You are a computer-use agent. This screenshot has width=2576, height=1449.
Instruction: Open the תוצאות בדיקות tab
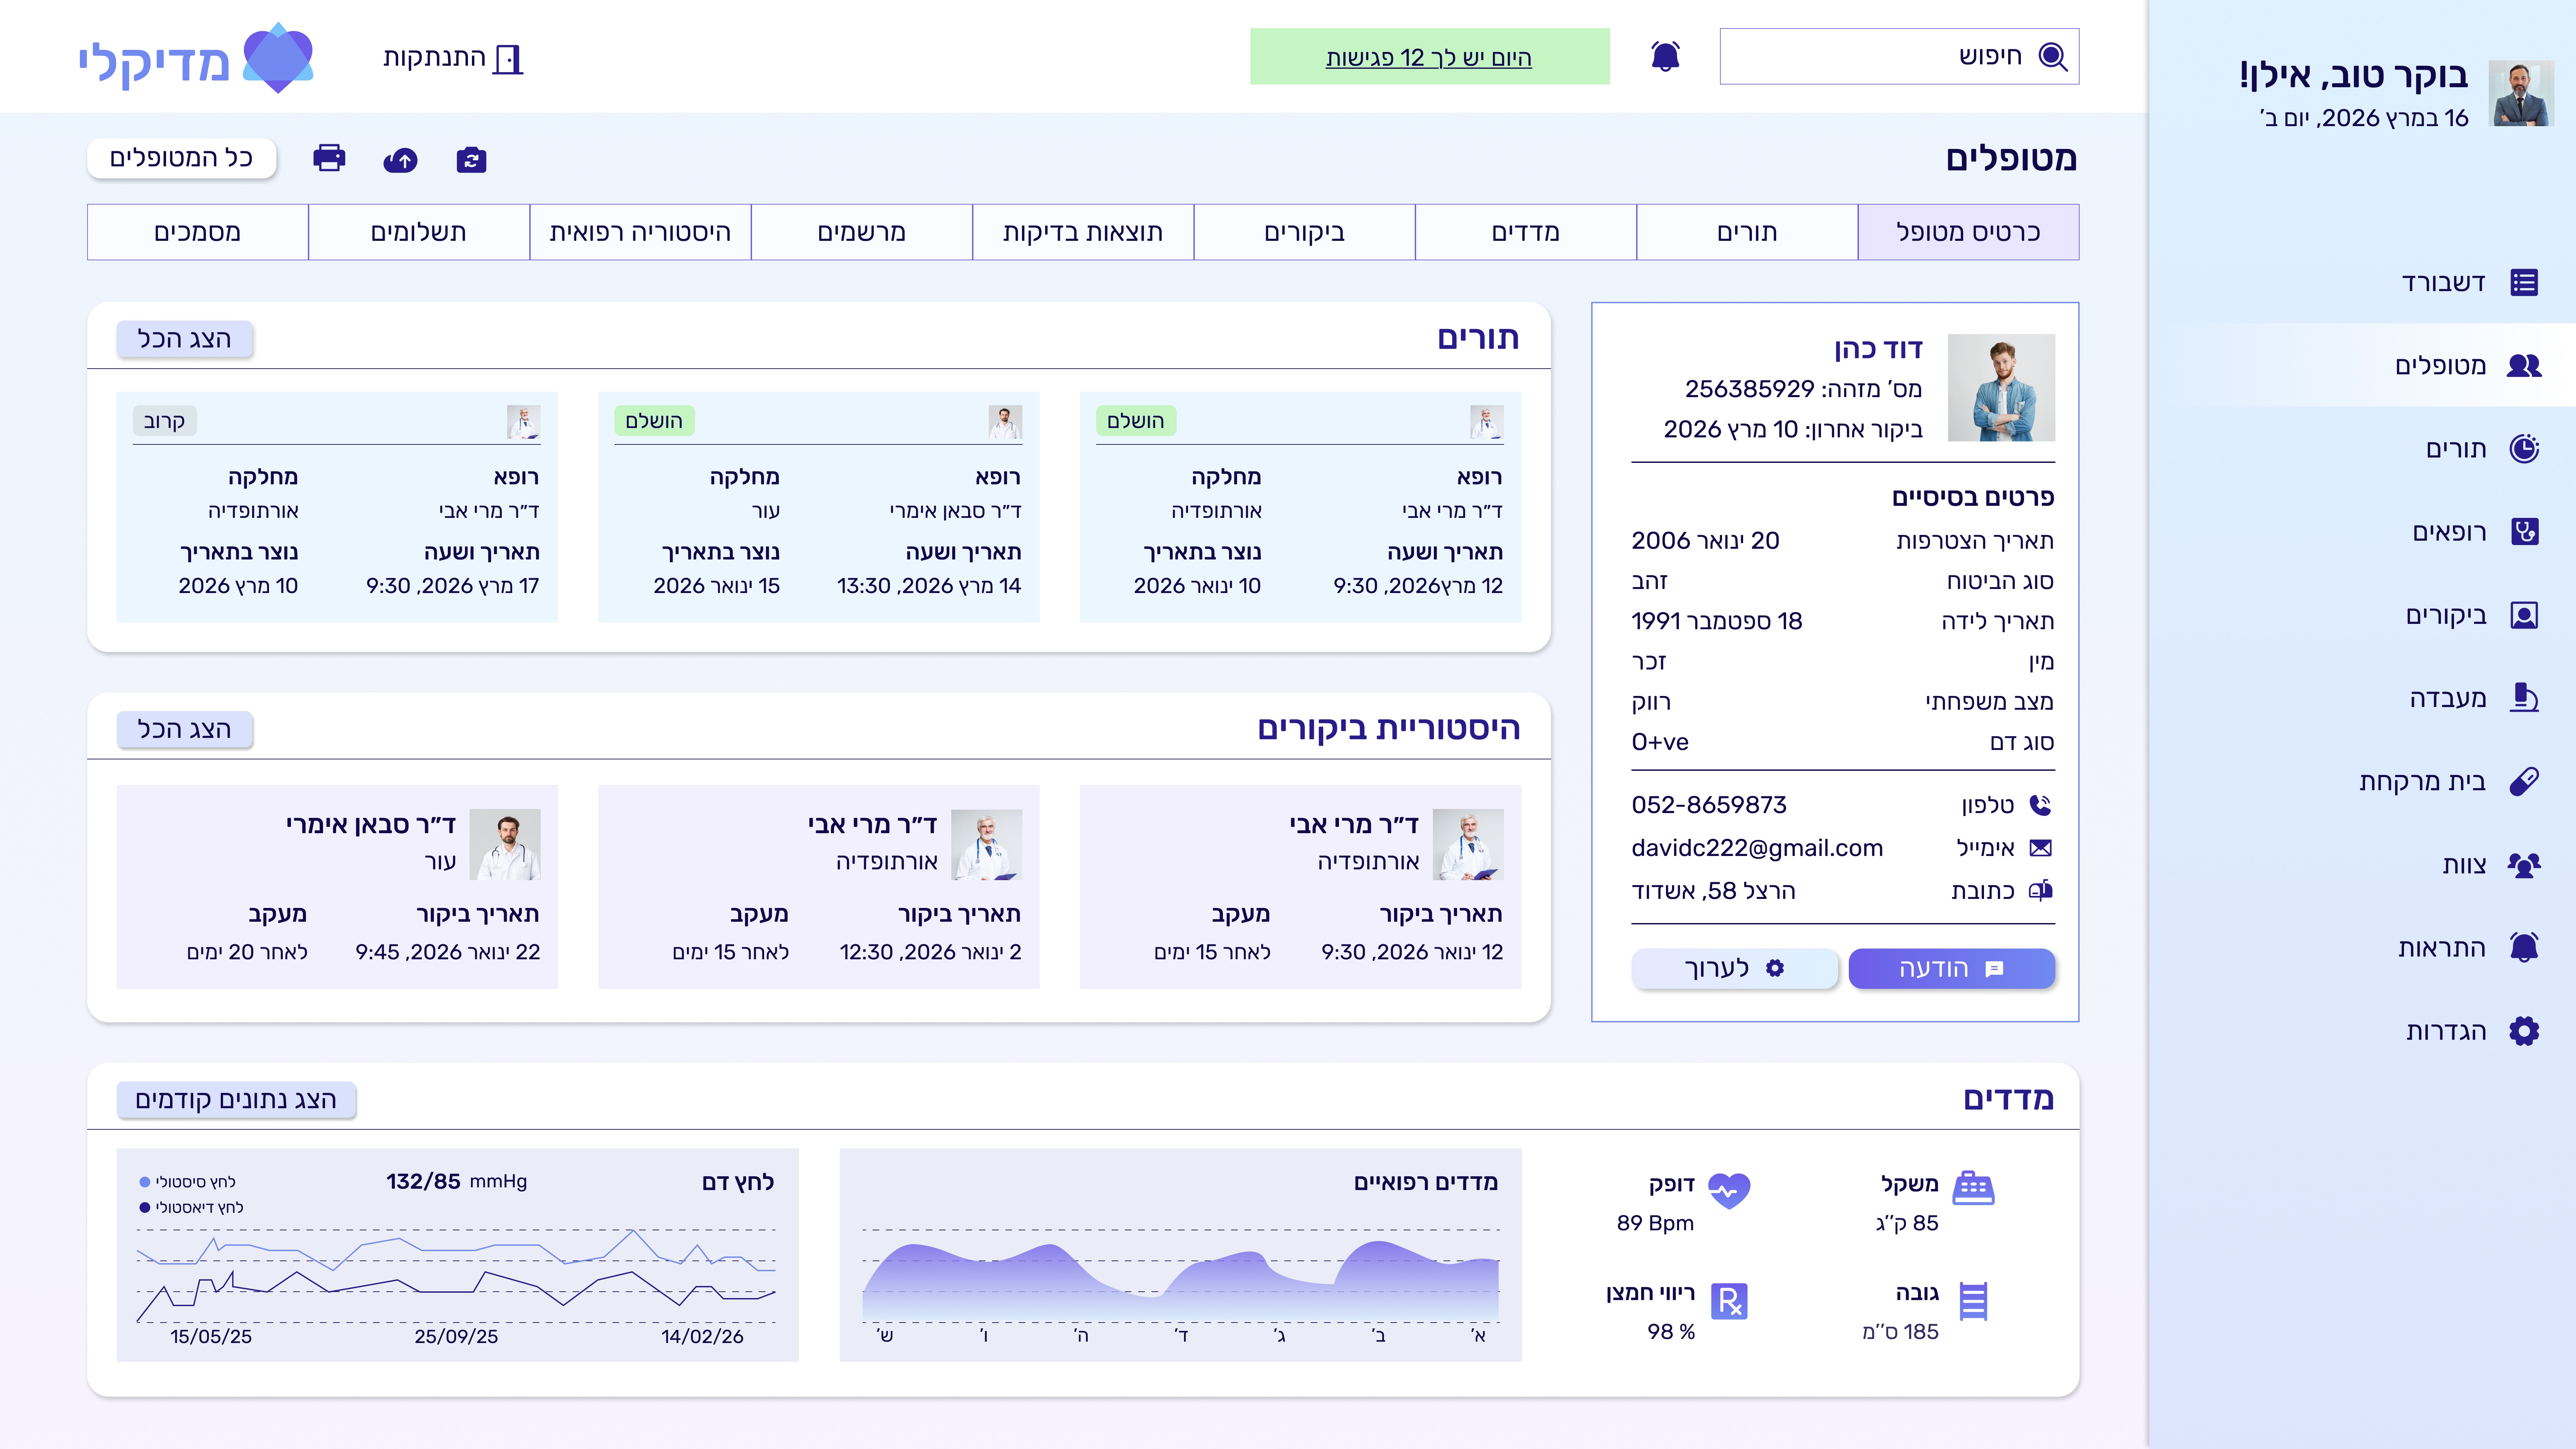click(x=1083, y=232)
